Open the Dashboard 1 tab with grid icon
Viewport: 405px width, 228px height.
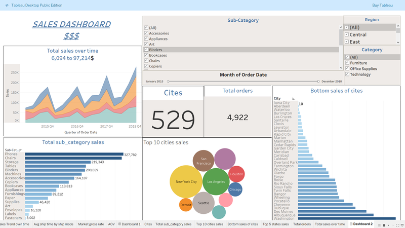pos(130,223)
